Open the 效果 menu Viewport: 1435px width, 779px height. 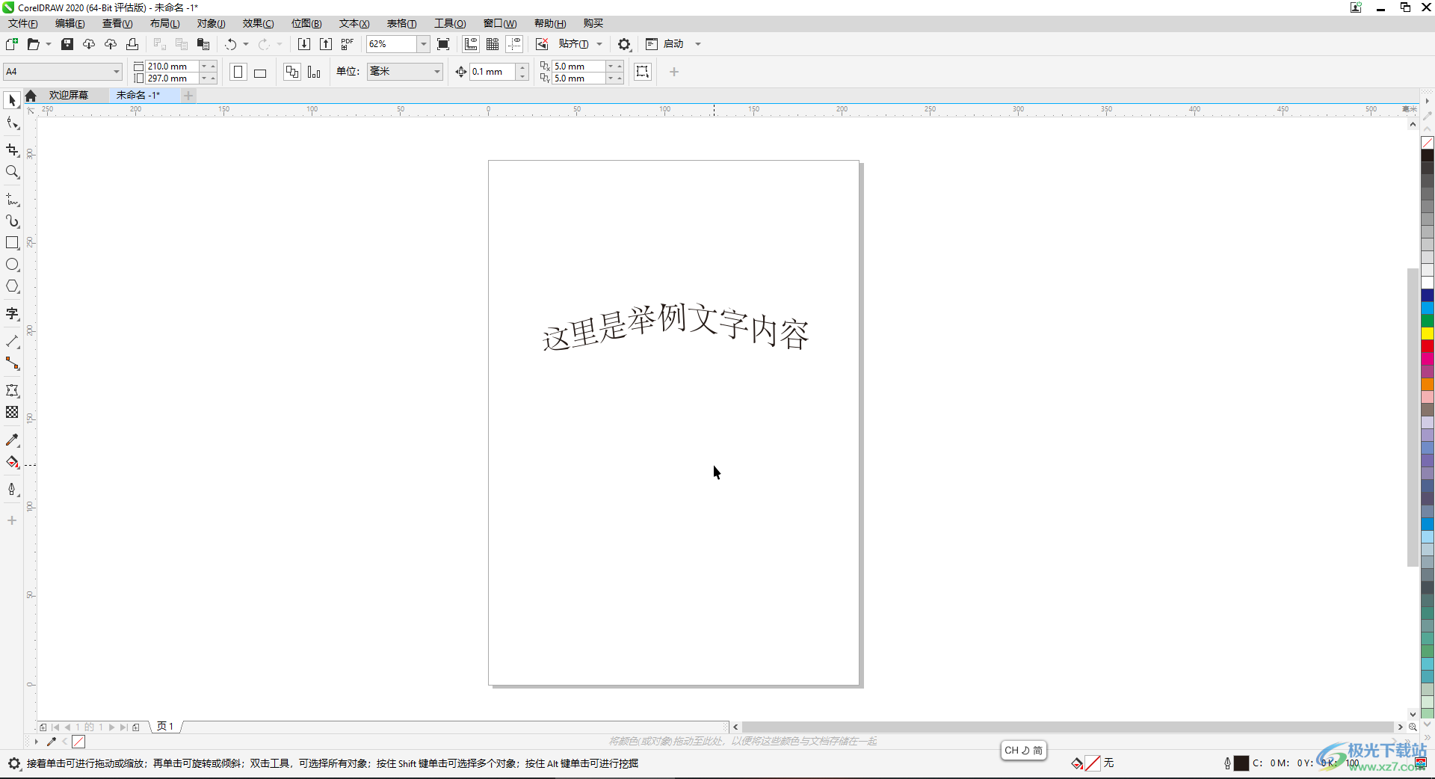258,23
